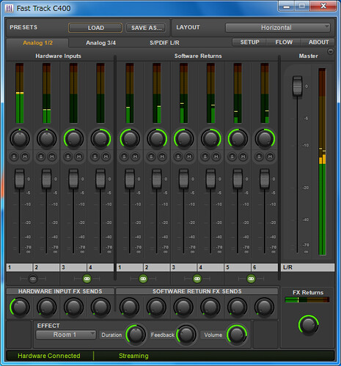Viewport: 341px width, 366px height.
Task: Click the Hardware Input 1 fader handle
Action: 20,179
